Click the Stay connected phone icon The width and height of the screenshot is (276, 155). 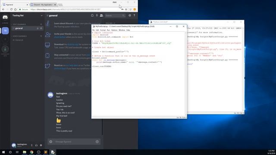[x=47, y=56]
